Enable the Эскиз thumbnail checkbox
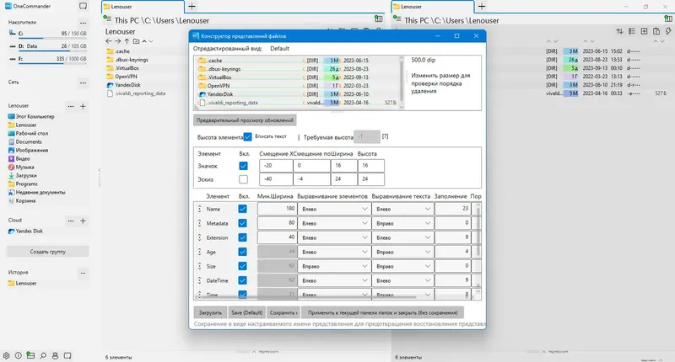 coord(243,179)
